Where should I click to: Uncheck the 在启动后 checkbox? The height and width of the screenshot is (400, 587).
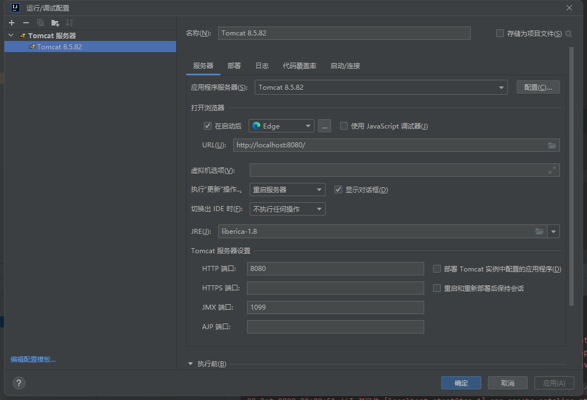click(208, 126)
